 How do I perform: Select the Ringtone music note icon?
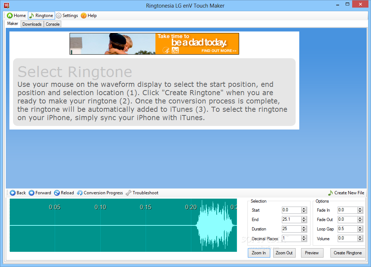(x=32, y=16)
